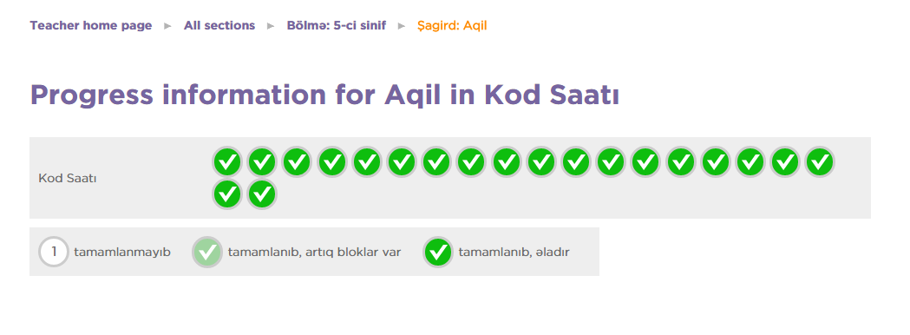Click the fifteenth level bubble in top row
This screenshot has height=335, width=910.
(x=715, y=162)
